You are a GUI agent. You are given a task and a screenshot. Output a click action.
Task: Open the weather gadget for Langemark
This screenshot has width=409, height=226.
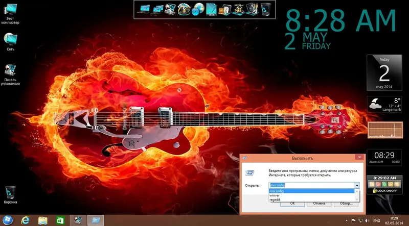[x=384, y=105]
